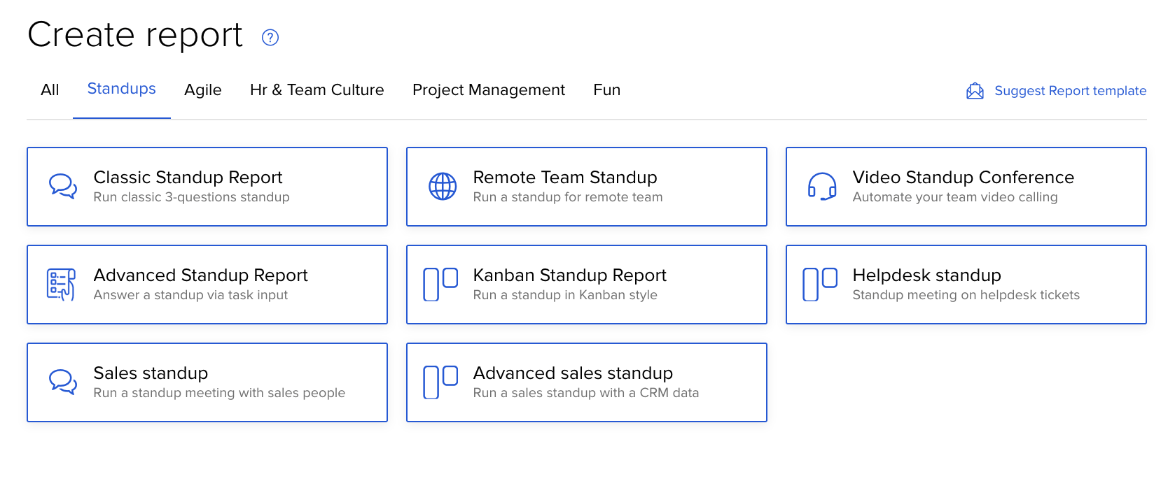The height and width of the screenshot is (488, 1175).
Task: Choose the Video Standup Conference title
Action: 963,178
